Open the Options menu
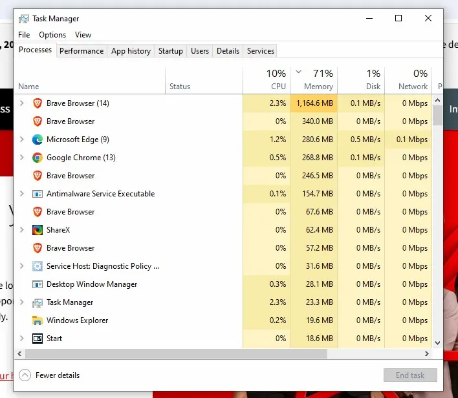Screen dimensions: 458x398 [x=52, y=35]
